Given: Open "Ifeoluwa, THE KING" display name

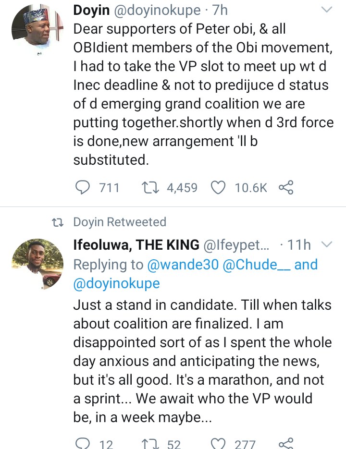Looking at the screenshot, I should pyautogui.click(x=136, y=245).
